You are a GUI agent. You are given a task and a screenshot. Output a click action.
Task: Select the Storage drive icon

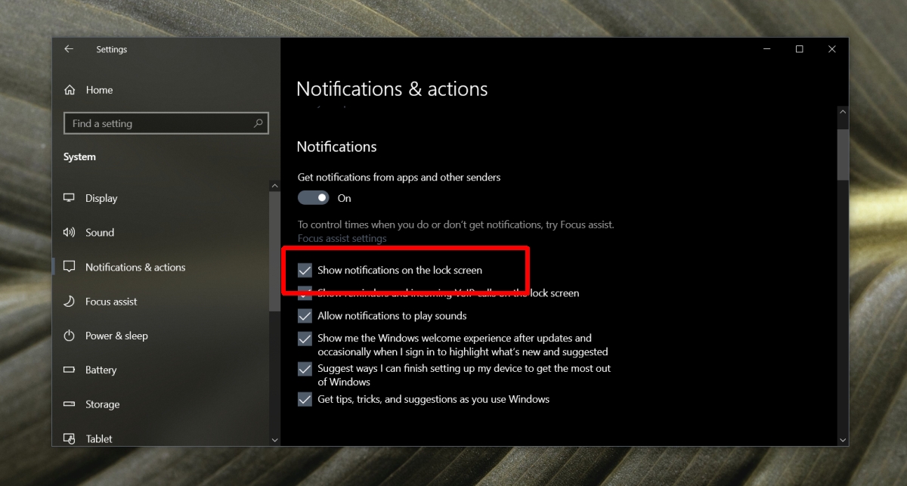(70, 404)
